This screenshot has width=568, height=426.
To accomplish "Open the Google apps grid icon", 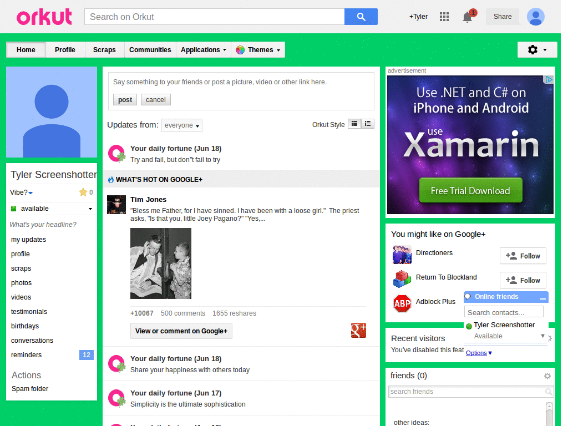I will coord(444,17).
